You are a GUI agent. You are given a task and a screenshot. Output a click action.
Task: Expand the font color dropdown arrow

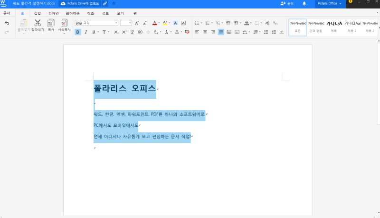click(159, 23)
